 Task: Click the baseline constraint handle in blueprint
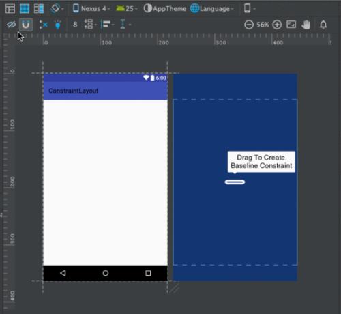click(x=235, y=182)
